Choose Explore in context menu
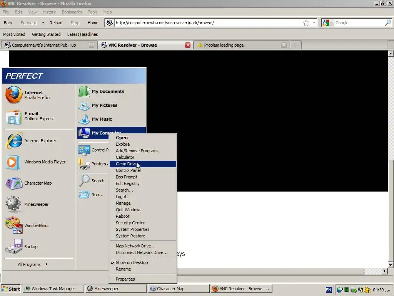394x296 pixels. point(143,144)
